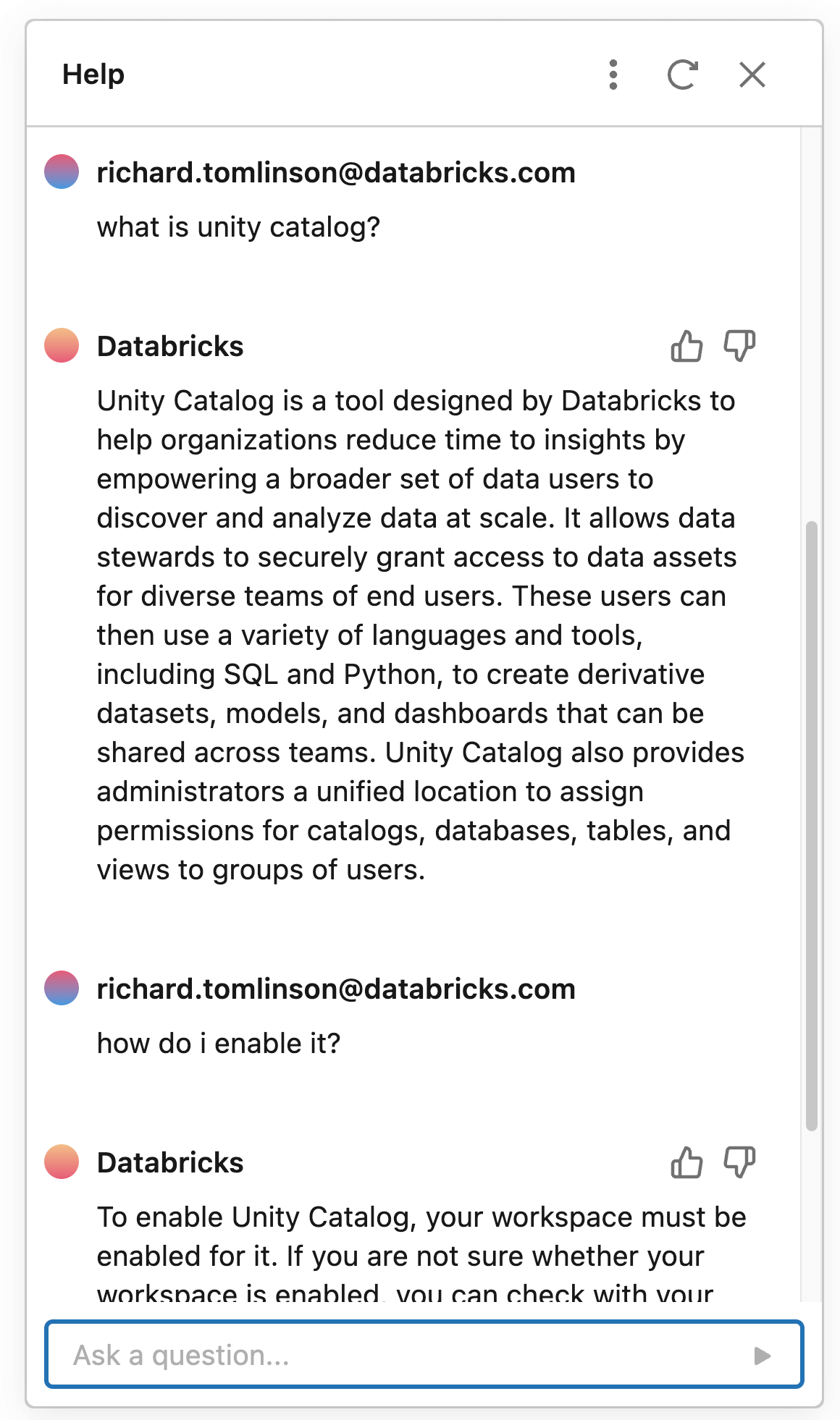Select the first richard.tomlinson@databricks.com sender name

336,173
